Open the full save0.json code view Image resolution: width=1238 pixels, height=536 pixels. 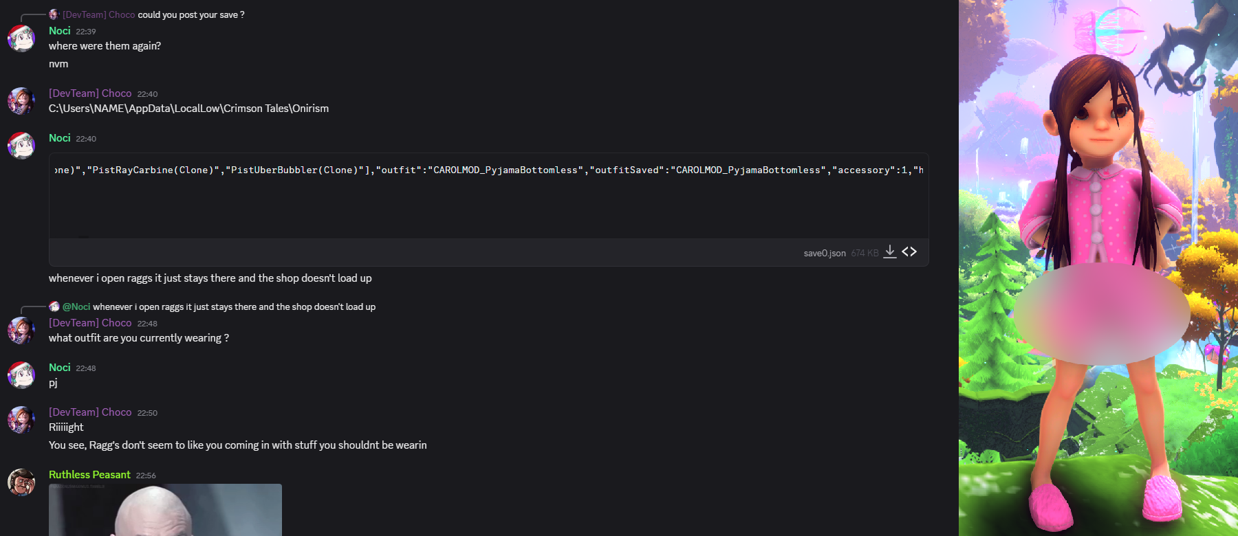(x=909, y=252)
